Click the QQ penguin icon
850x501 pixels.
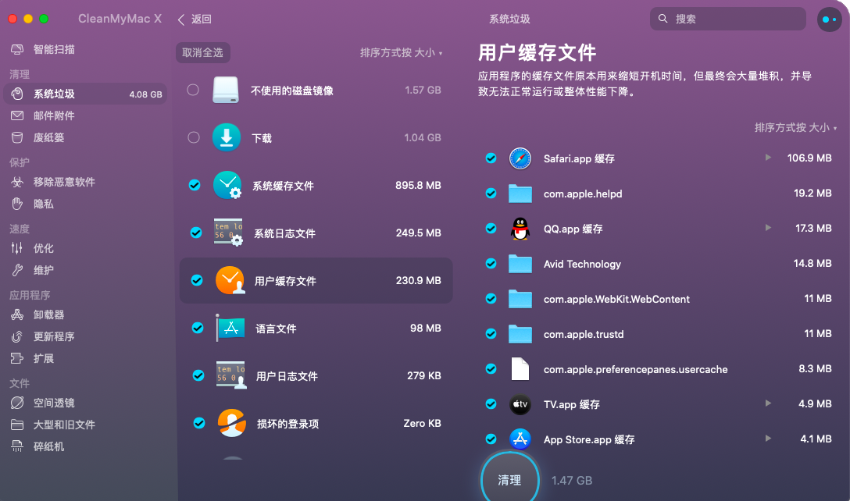click(520, 229)
